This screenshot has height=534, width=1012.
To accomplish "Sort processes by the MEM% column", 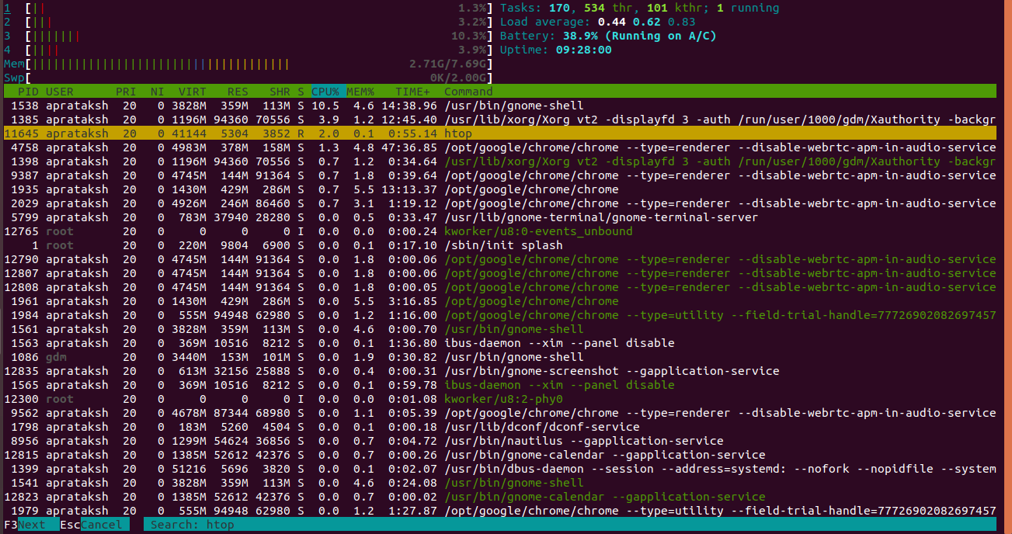I will pos(360,91).
